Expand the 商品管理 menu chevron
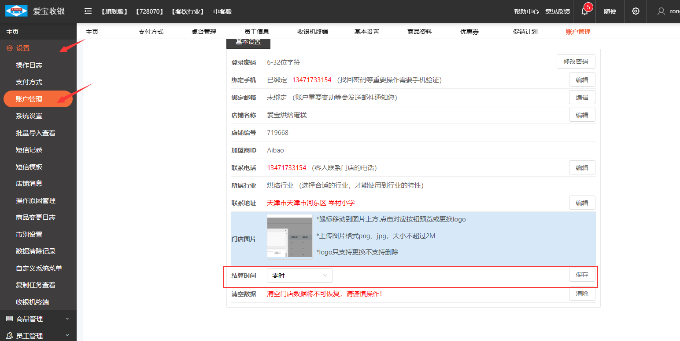This screenshot has width=680, height=341. [x=67, y=319]
